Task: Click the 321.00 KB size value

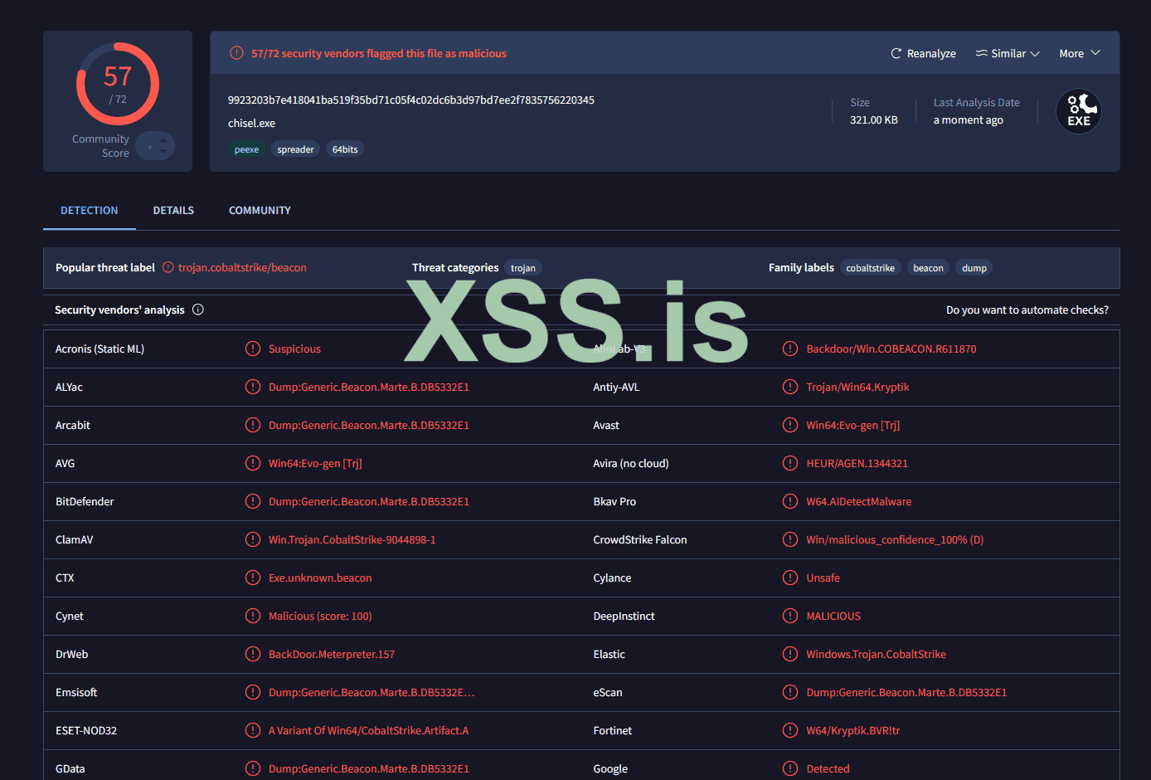Action: [x=874, y=119]
